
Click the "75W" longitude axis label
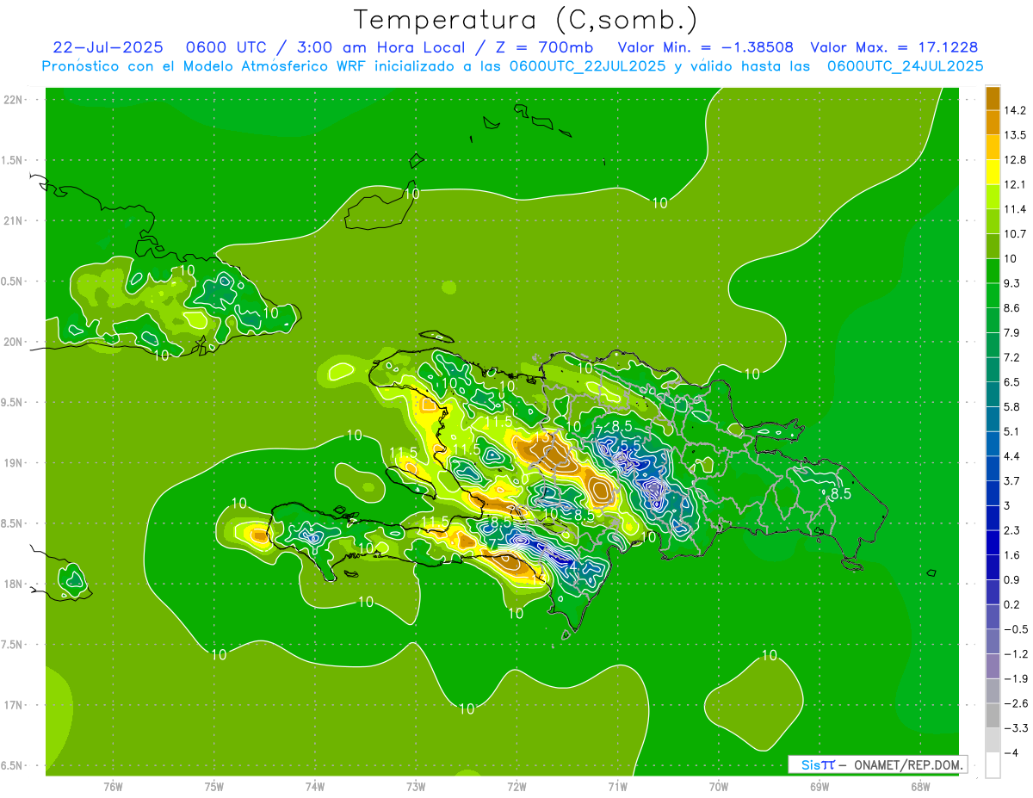pos(214,787)
